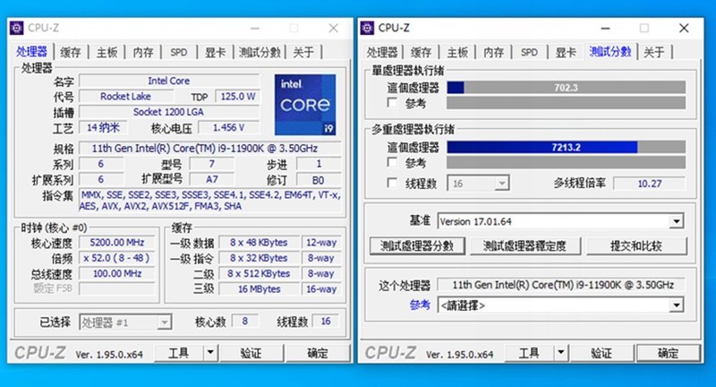Screen dimensions: 716x387
Task: Enable 參考 checkbox under single-thread section
Action: tap(392, 102)
